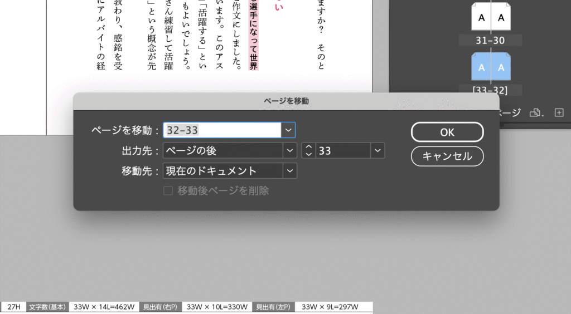Click the 33W × 14L=462W cell
This screenshot has width=571, height=314.
tap(104, 307)
